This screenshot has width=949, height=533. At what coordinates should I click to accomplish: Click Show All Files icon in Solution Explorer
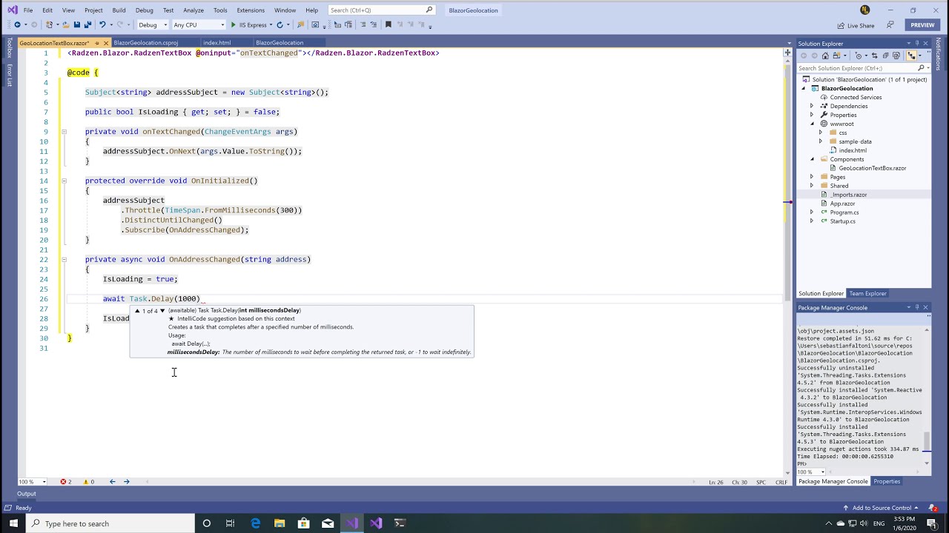[896, 56]
